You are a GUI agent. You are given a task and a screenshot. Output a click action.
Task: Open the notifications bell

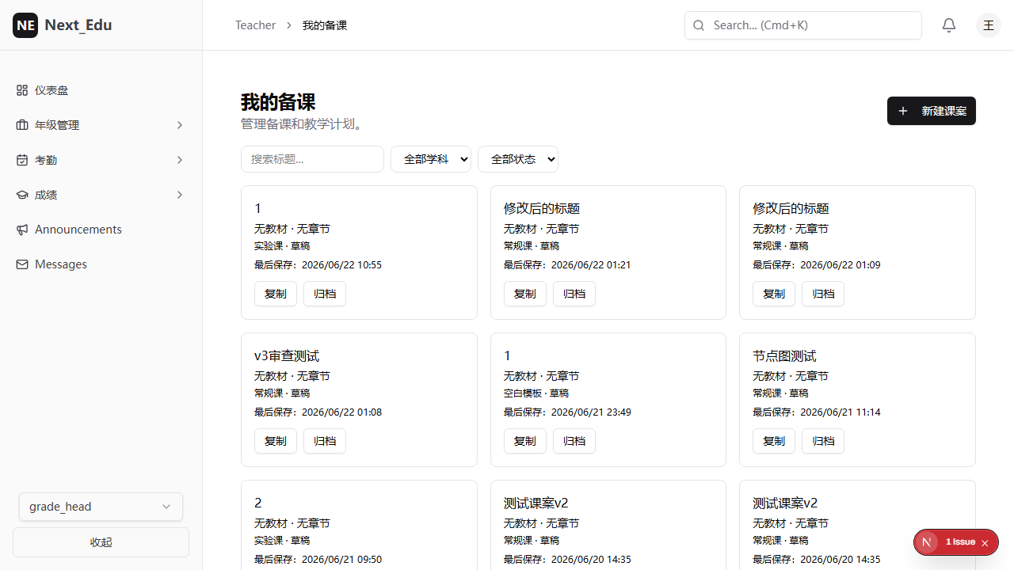[949, 25]
